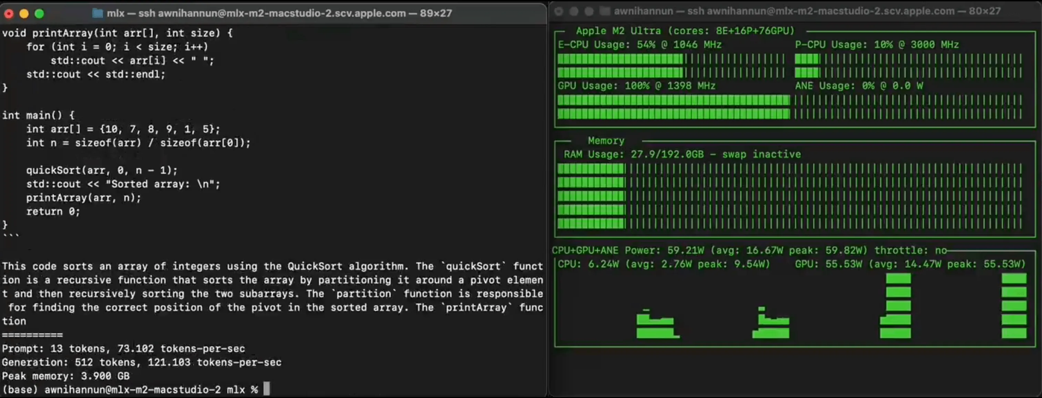The height and width of the screenshot is (398, 1042).
Task: Click the green zoom button of mlx terminal
Action: coord(39,14)
